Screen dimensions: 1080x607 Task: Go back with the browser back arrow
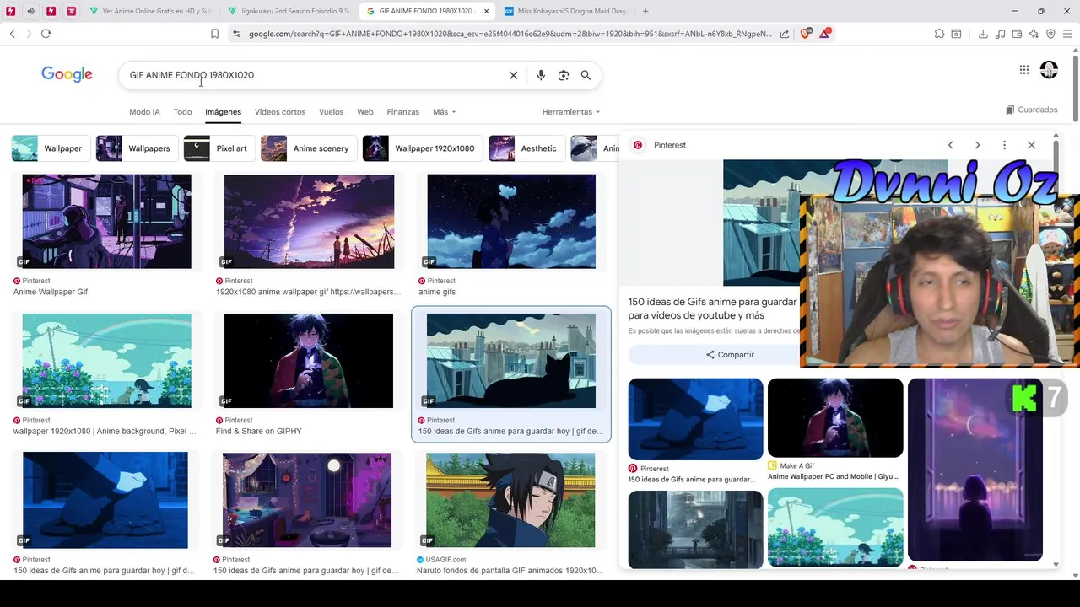click(12, 34)
